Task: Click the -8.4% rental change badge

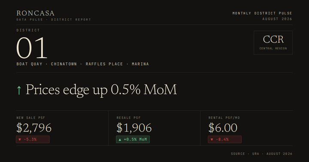Action: coord(224,139)
